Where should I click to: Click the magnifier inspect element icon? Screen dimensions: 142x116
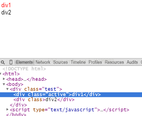tap(3, 62)
